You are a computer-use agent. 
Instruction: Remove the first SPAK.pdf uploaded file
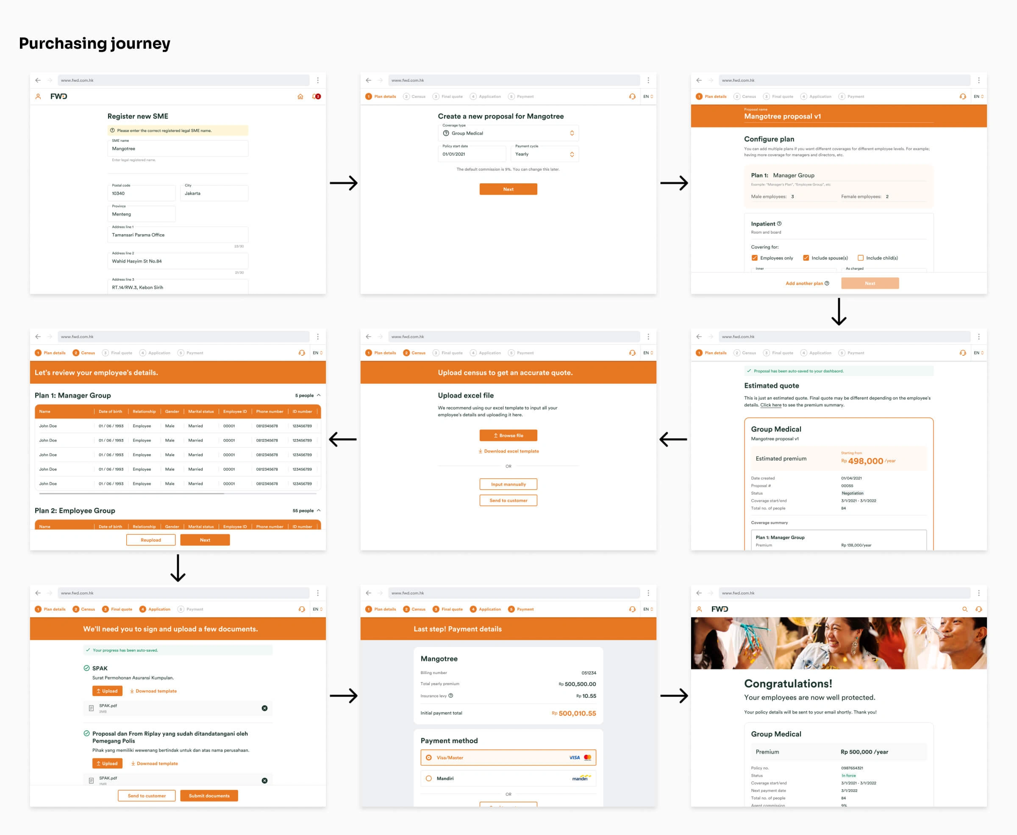click(264, 708)
